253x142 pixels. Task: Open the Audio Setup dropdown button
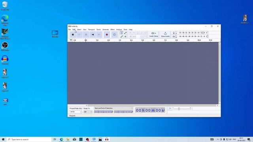tap(153, 34)
